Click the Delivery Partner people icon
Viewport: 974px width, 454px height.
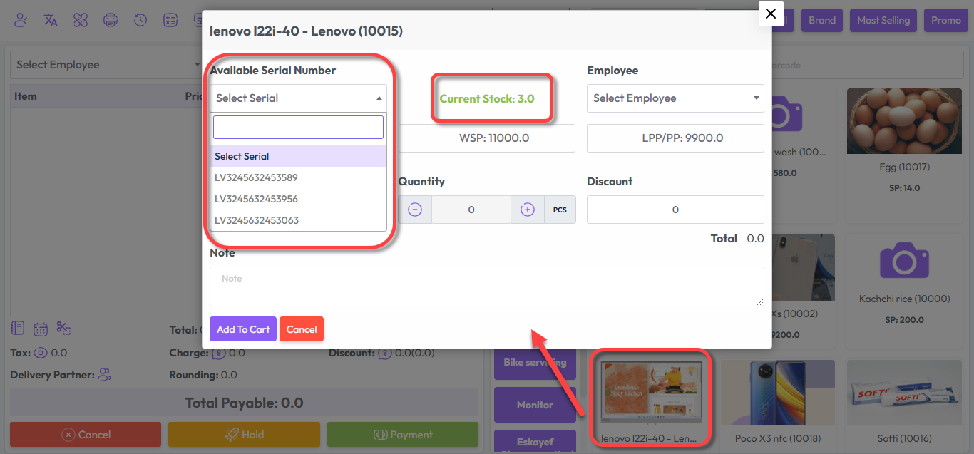coord(105,375)
